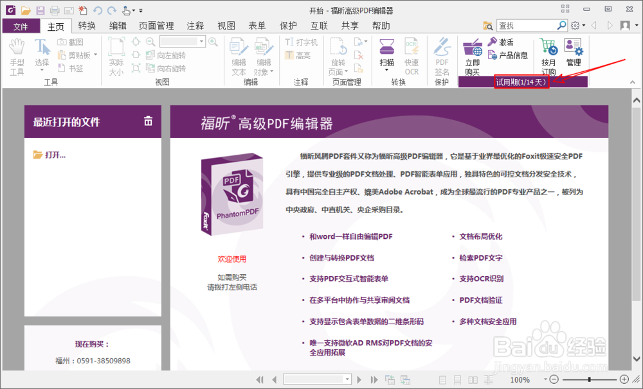Switch to the 保护 ribbon tab
The width and height of the screenshot is (643, 389).
click(x=288, y=26)
